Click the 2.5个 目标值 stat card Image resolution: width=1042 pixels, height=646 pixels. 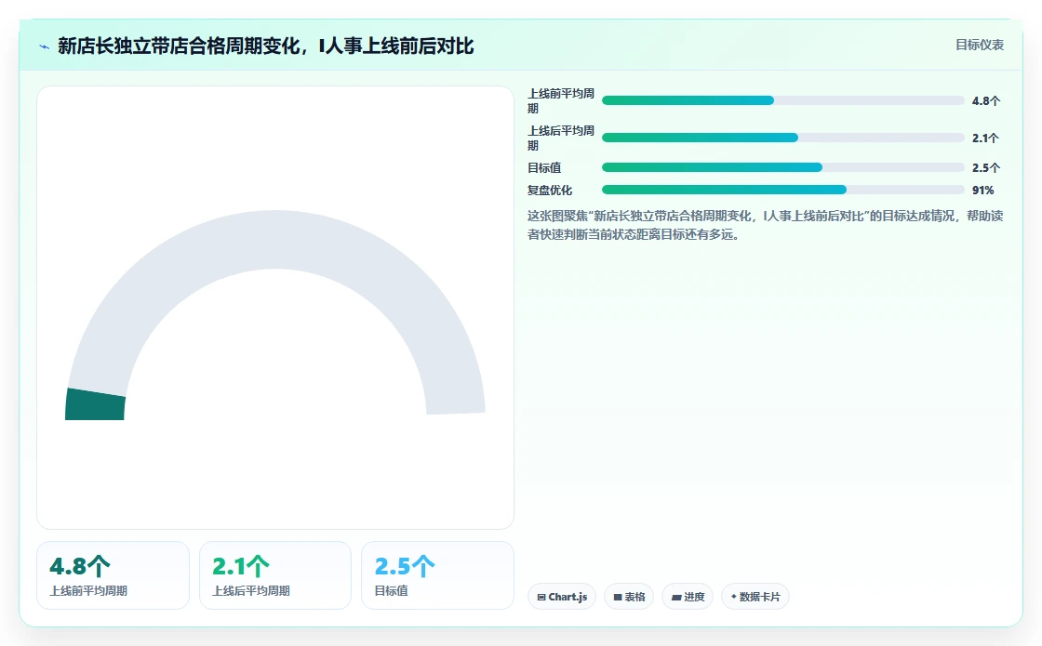click(x=437, y=575)
